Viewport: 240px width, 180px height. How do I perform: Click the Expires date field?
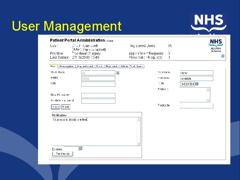click(71, 149)
